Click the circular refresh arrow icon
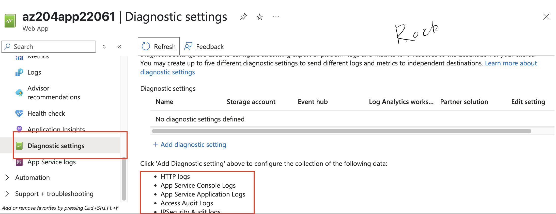The width and height of the screenshot is (556, 214). pyautogui.click(x=146, y=46)
